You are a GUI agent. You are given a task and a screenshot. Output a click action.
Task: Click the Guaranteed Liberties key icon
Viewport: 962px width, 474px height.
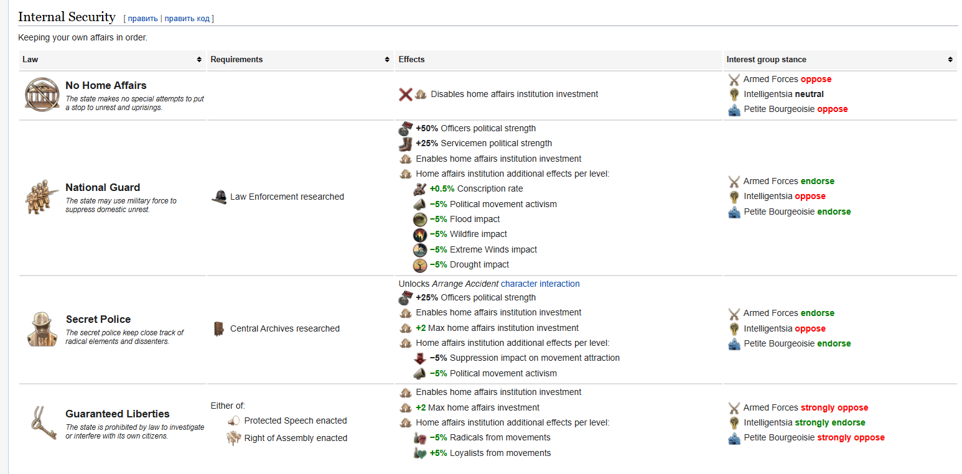click(42, 424)
